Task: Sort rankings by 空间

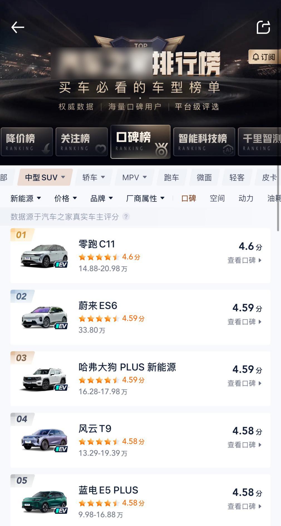Action: click(x=217, y=198)
